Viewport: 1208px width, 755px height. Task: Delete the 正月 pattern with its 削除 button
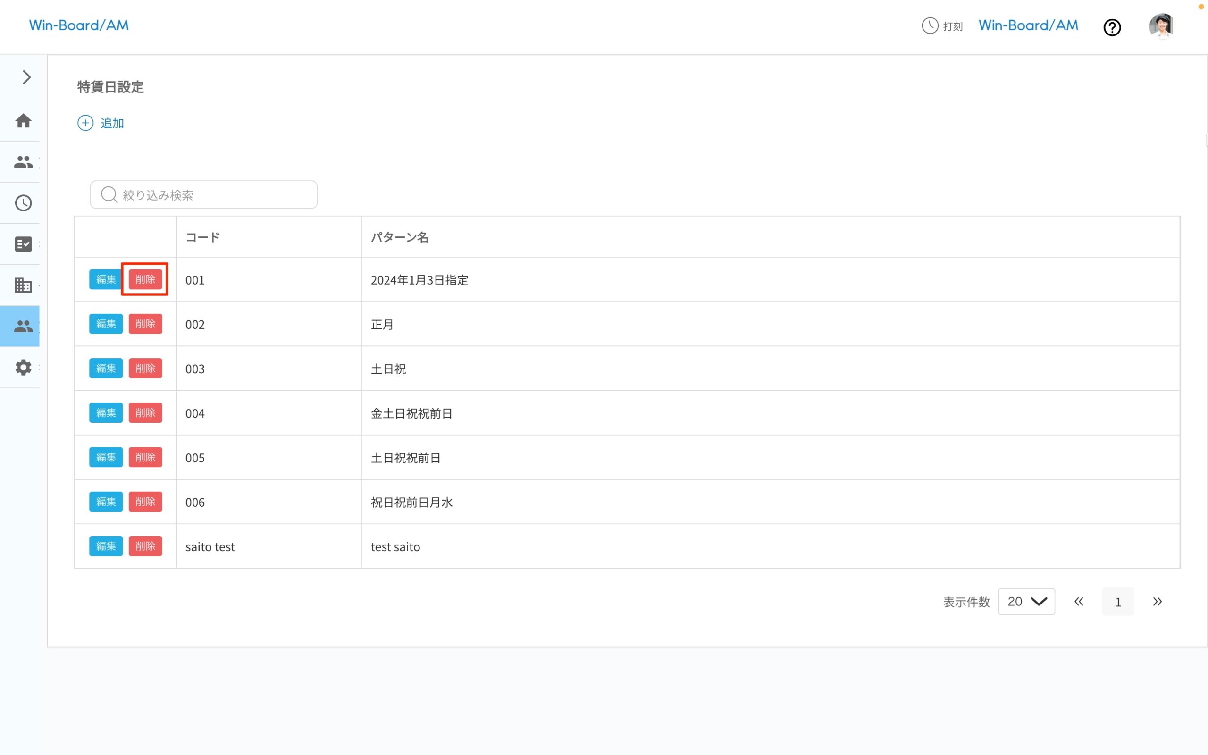[x=145, y=324]
